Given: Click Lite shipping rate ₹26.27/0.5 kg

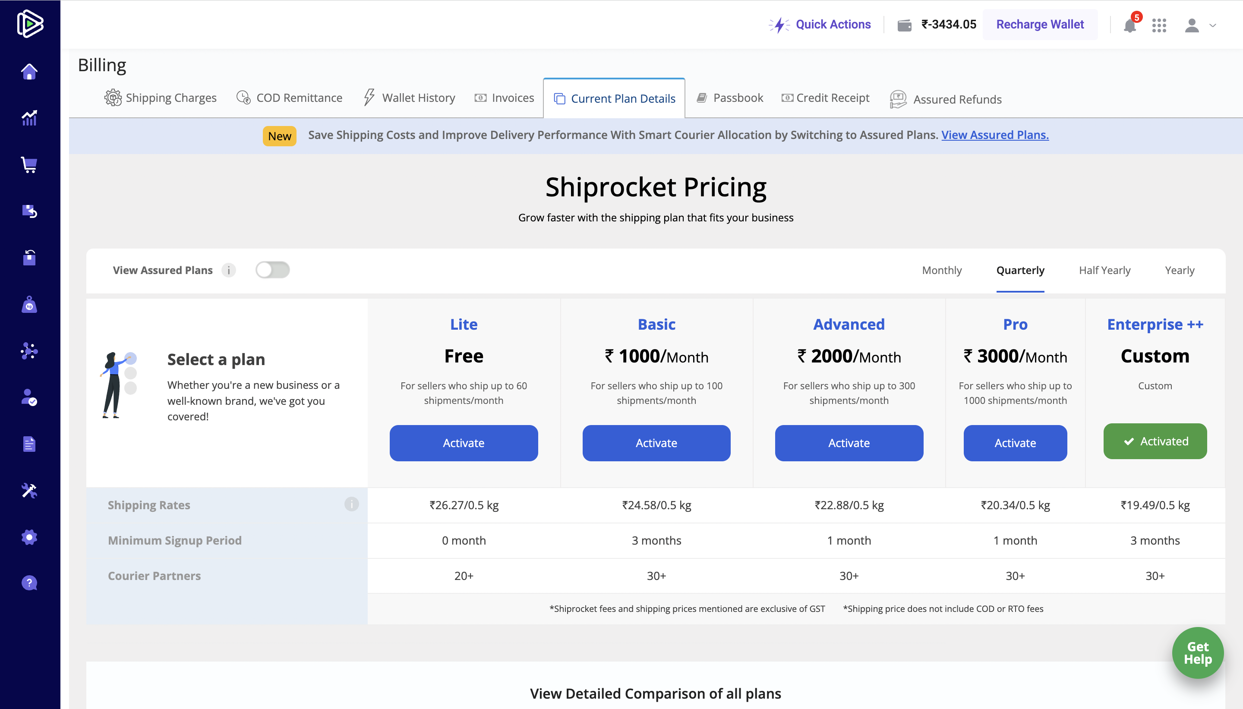Looking at the screenshot, I should (x=464, y=505).
